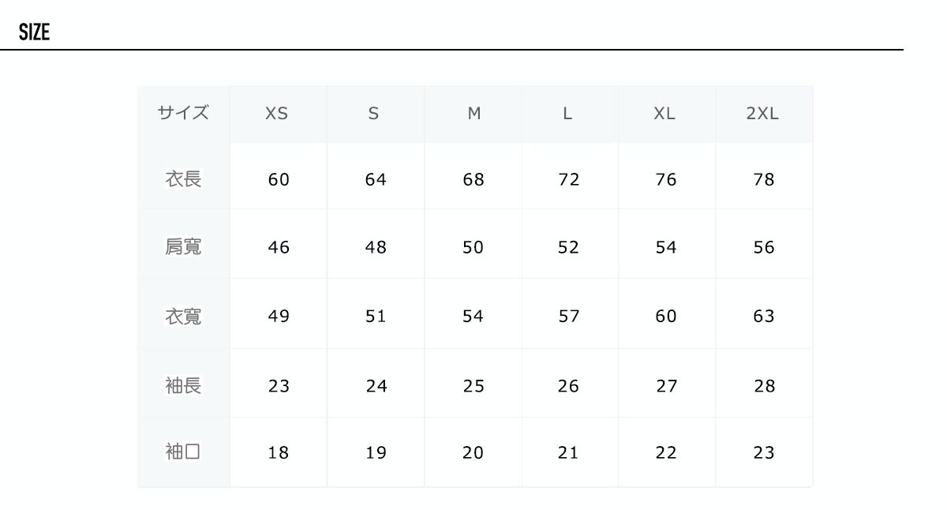Select the XL column header
This screenshot has height=510, width=947.
[664, 114]
